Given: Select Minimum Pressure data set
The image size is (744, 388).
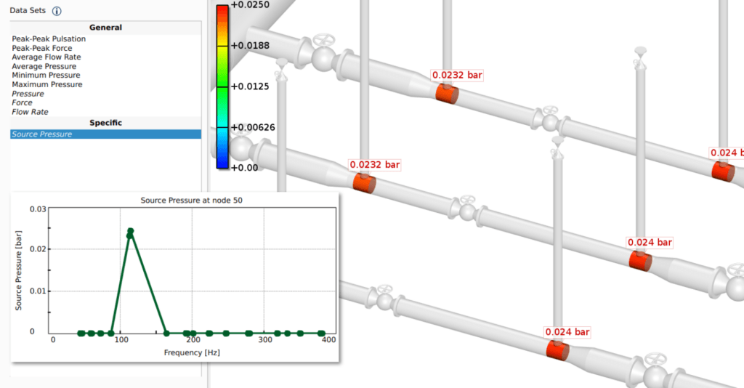Looking at the screenshot, I should coord(46,75).
